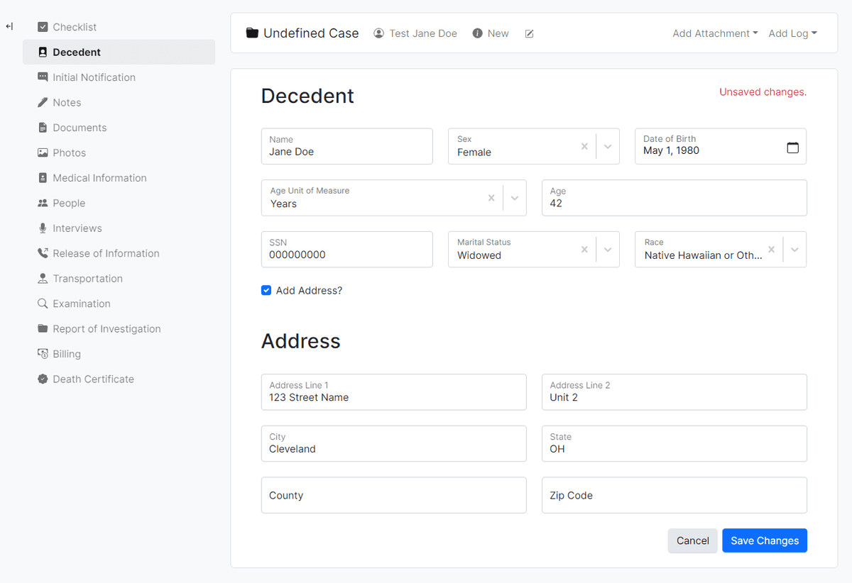
Task: Clear the Race selection using the X
Action: pos(771,249)
